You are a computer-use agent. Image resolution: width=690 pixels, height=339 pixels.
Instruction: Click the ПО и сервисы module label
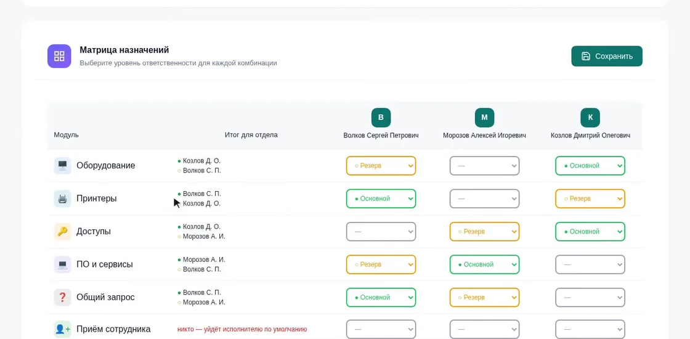105,264
